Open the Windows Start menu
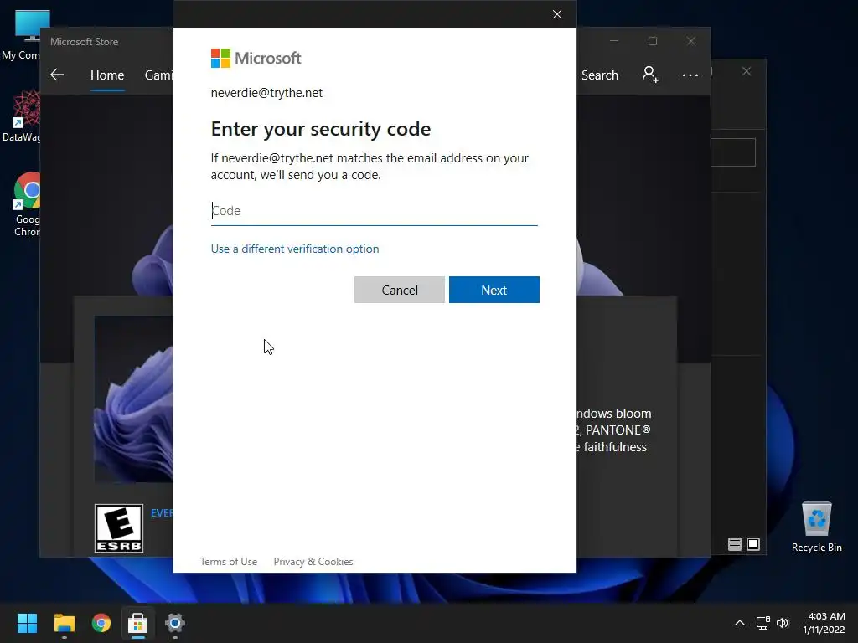 click(x=27, y=623)
